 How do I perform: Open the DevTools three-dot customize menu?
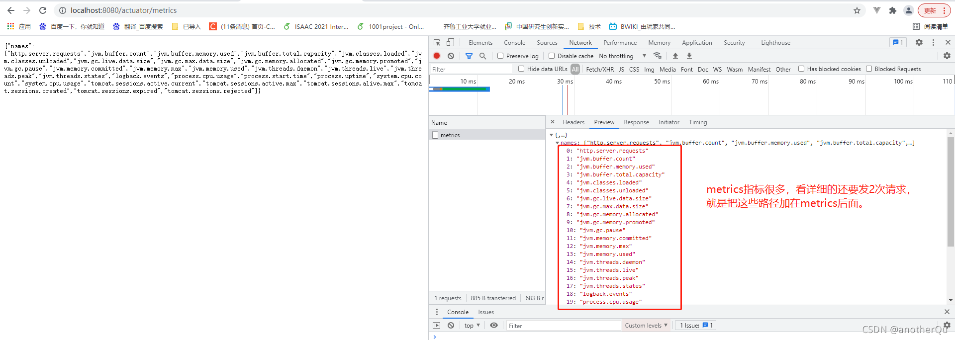(x=933, y=43)
